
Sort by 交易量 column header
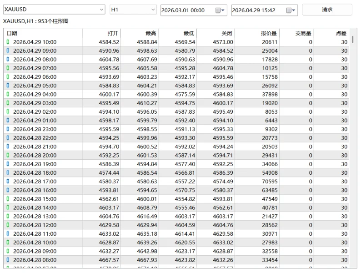296,33
